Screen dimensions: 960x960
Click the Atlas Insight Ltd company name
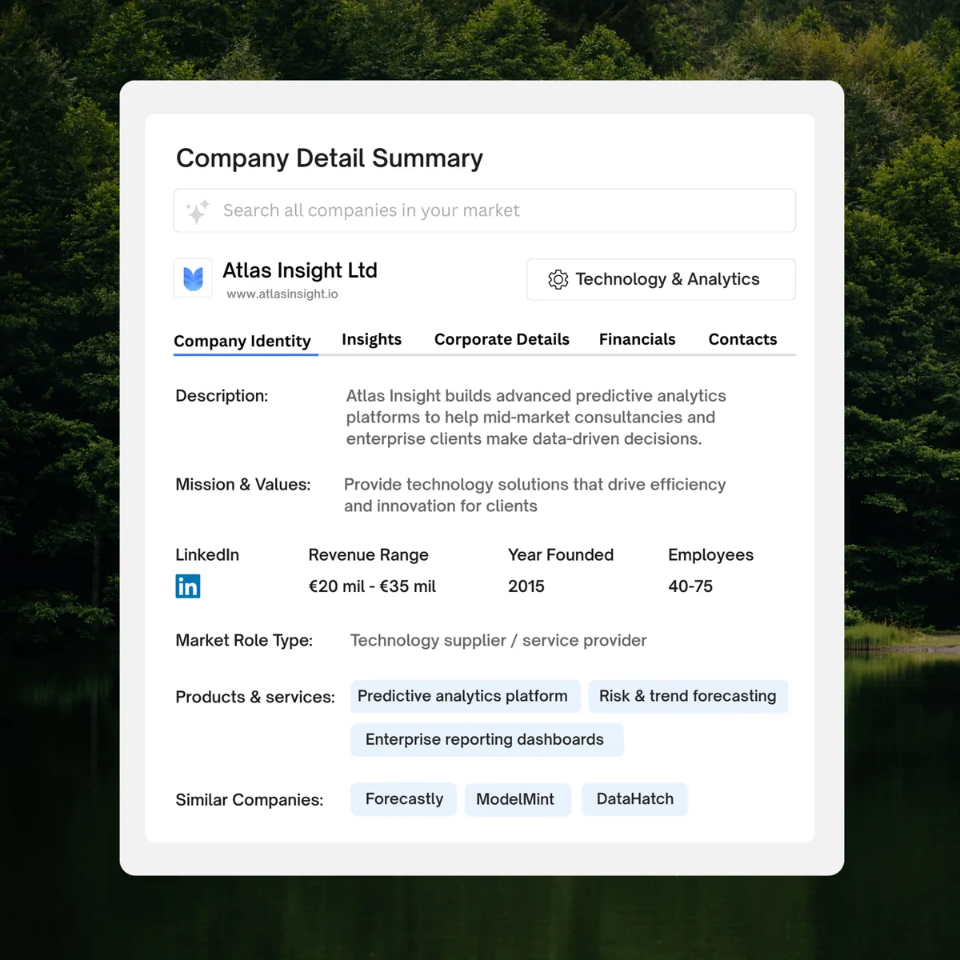coord(300,270)
